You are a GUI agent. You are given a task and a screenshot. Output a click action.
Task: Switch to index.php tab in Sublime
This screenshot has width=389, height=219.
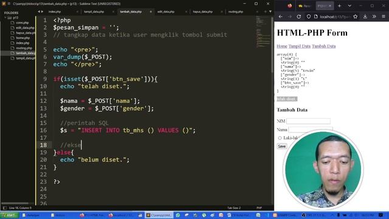pos(55,12)
